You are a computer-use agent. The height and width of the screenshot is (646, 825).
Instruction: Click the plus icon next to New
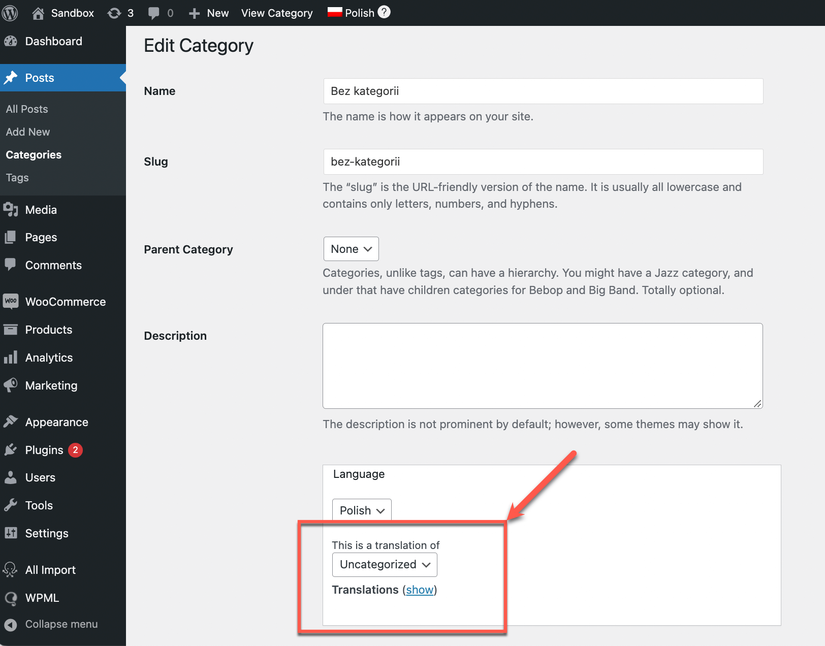pyautogui.click(x=194, y=14)
